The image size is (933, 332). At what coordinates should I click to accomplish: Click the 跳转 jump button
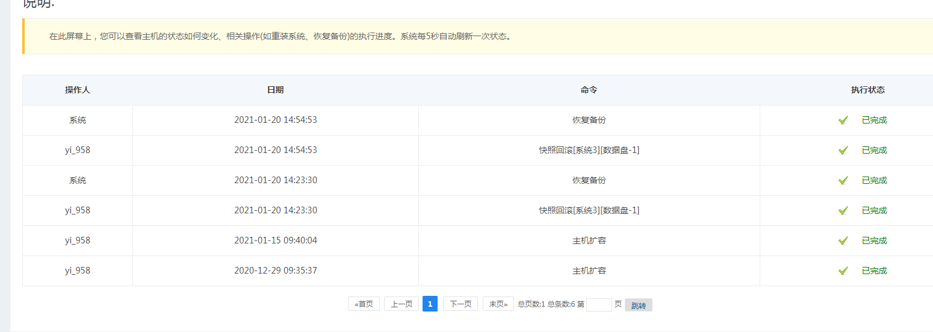[x=639, y=305]
